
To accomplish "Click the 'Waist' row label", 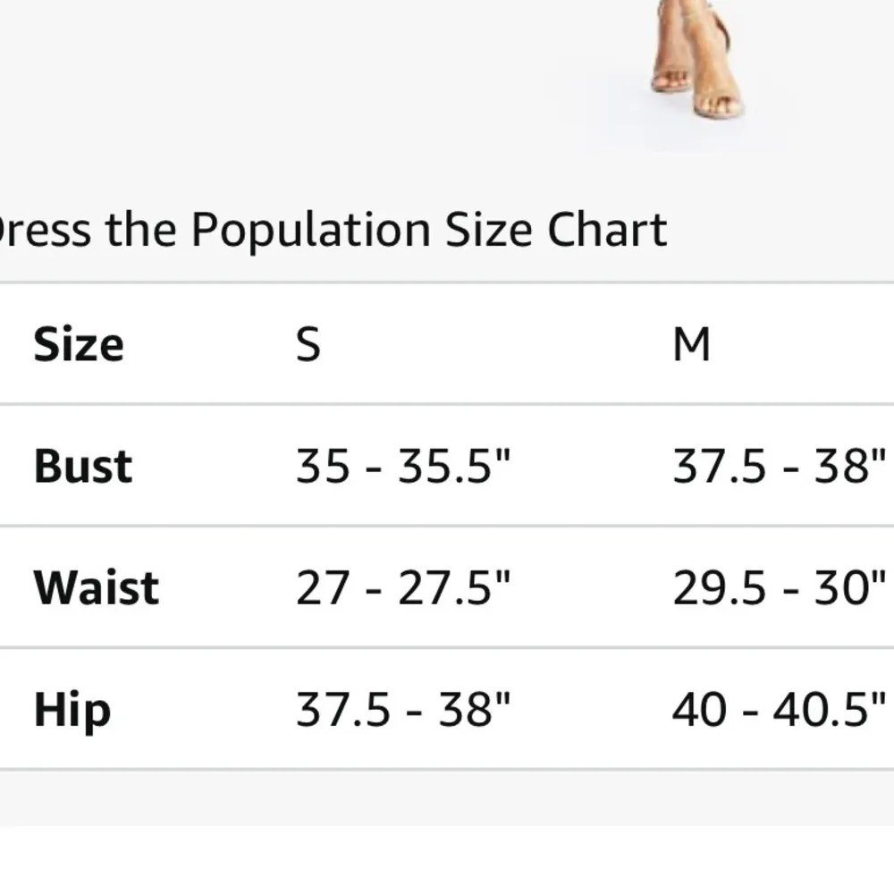I will [x=97, y=587].
